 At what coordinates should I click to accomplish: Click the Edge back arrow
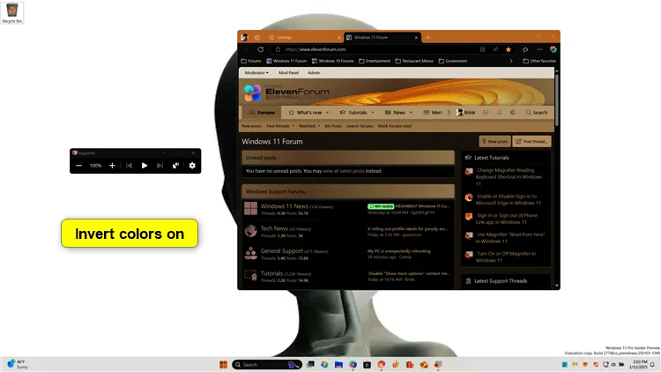247,49
